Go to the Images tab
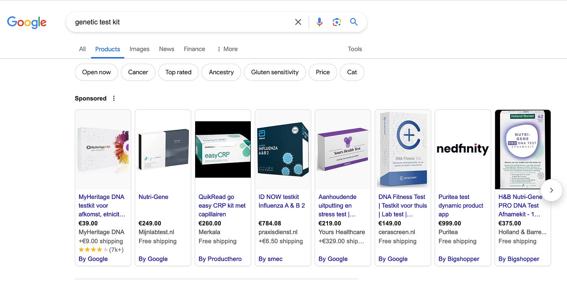 point(139,49)
